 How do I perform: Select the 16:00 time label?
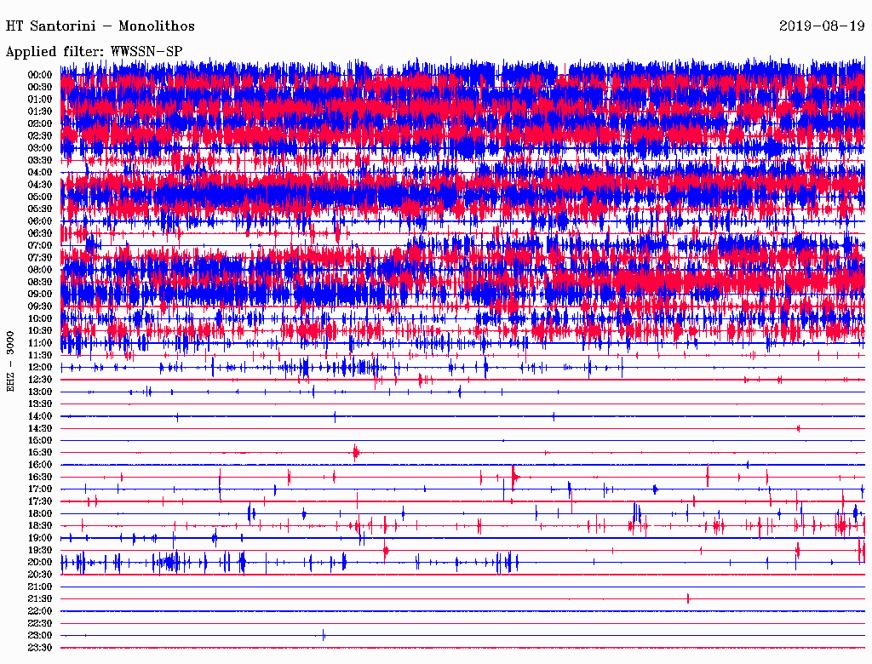40,465
